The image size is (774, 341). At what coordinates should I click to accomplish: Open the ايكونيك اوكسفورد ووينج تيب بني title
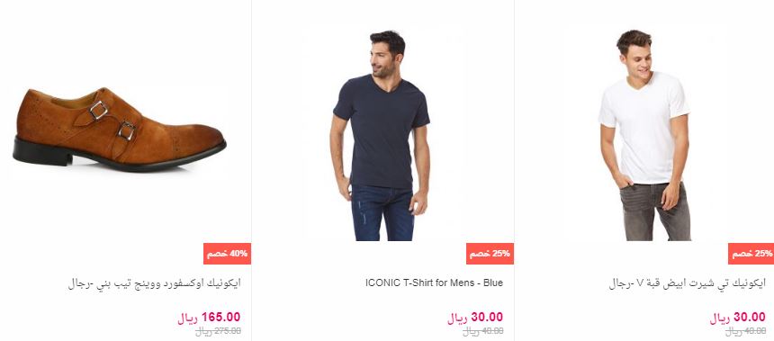(155, 283)
